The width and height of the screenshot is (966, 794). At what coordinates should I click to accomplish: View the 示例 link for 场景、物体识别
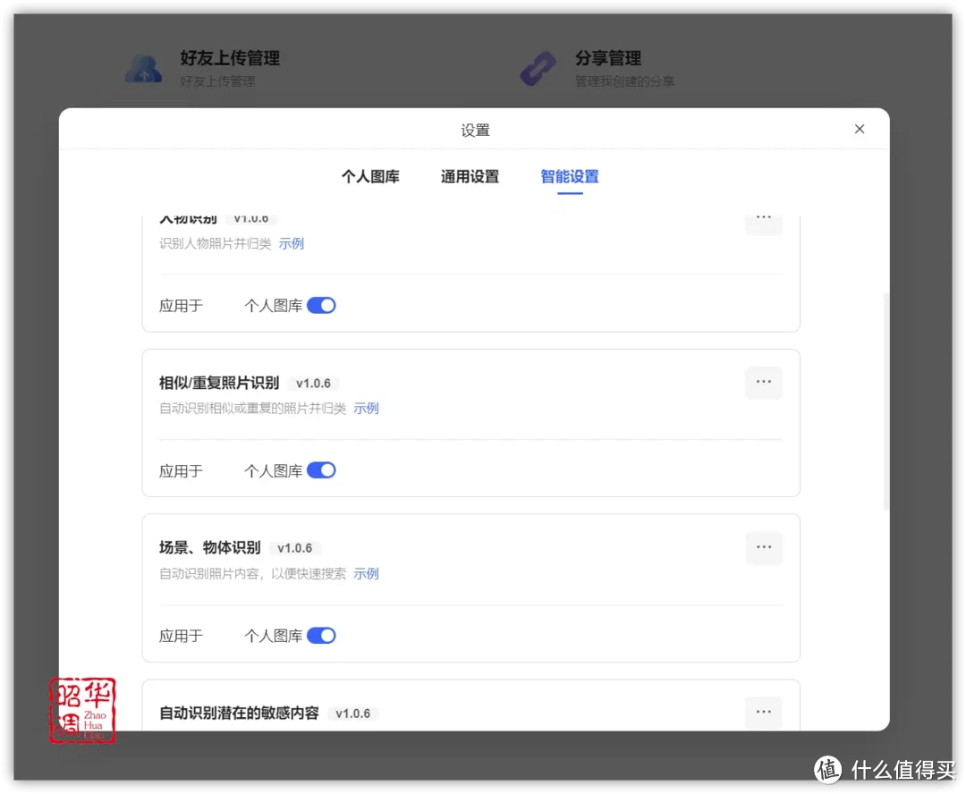click(x=367, y=573)
